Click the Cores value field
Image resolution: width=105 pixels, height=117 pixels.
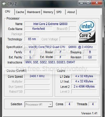tap(69, 104)
